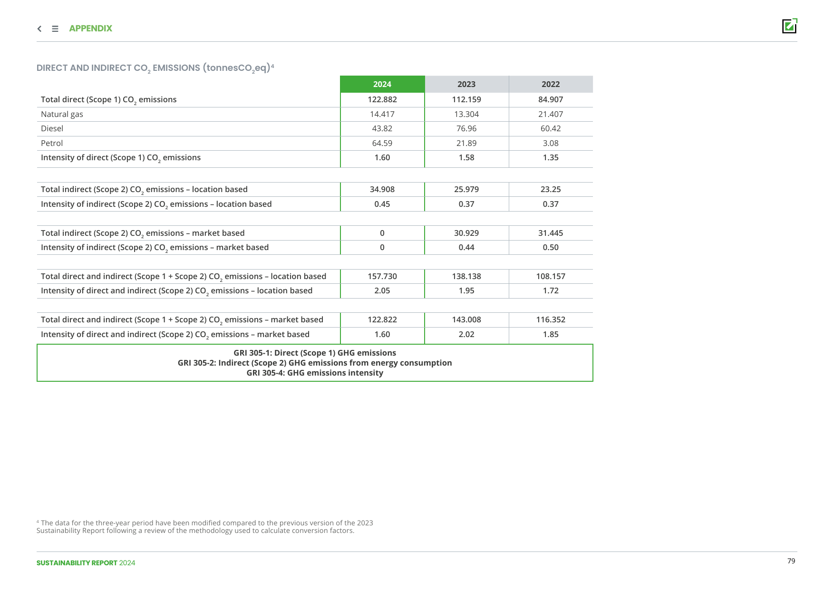Go back using the left chevron arrow

[x=39, y=29]
